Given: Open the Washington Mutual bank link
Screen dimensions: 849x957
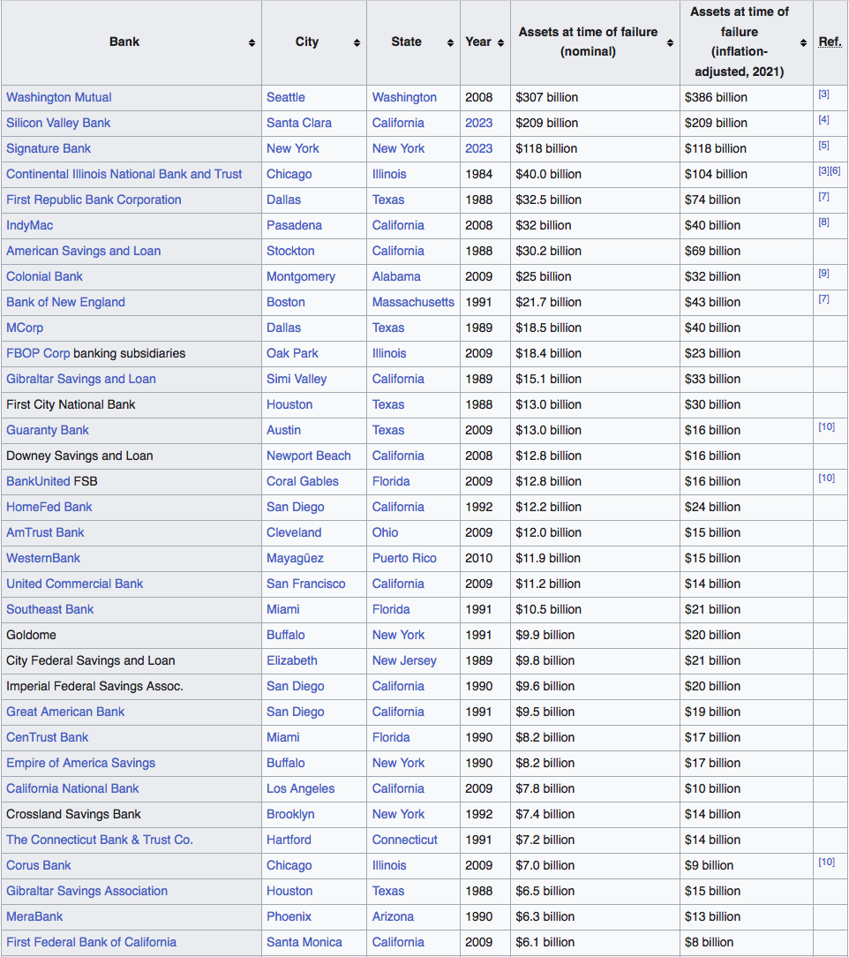Looking at the screenshot, I should click(59, 97).
